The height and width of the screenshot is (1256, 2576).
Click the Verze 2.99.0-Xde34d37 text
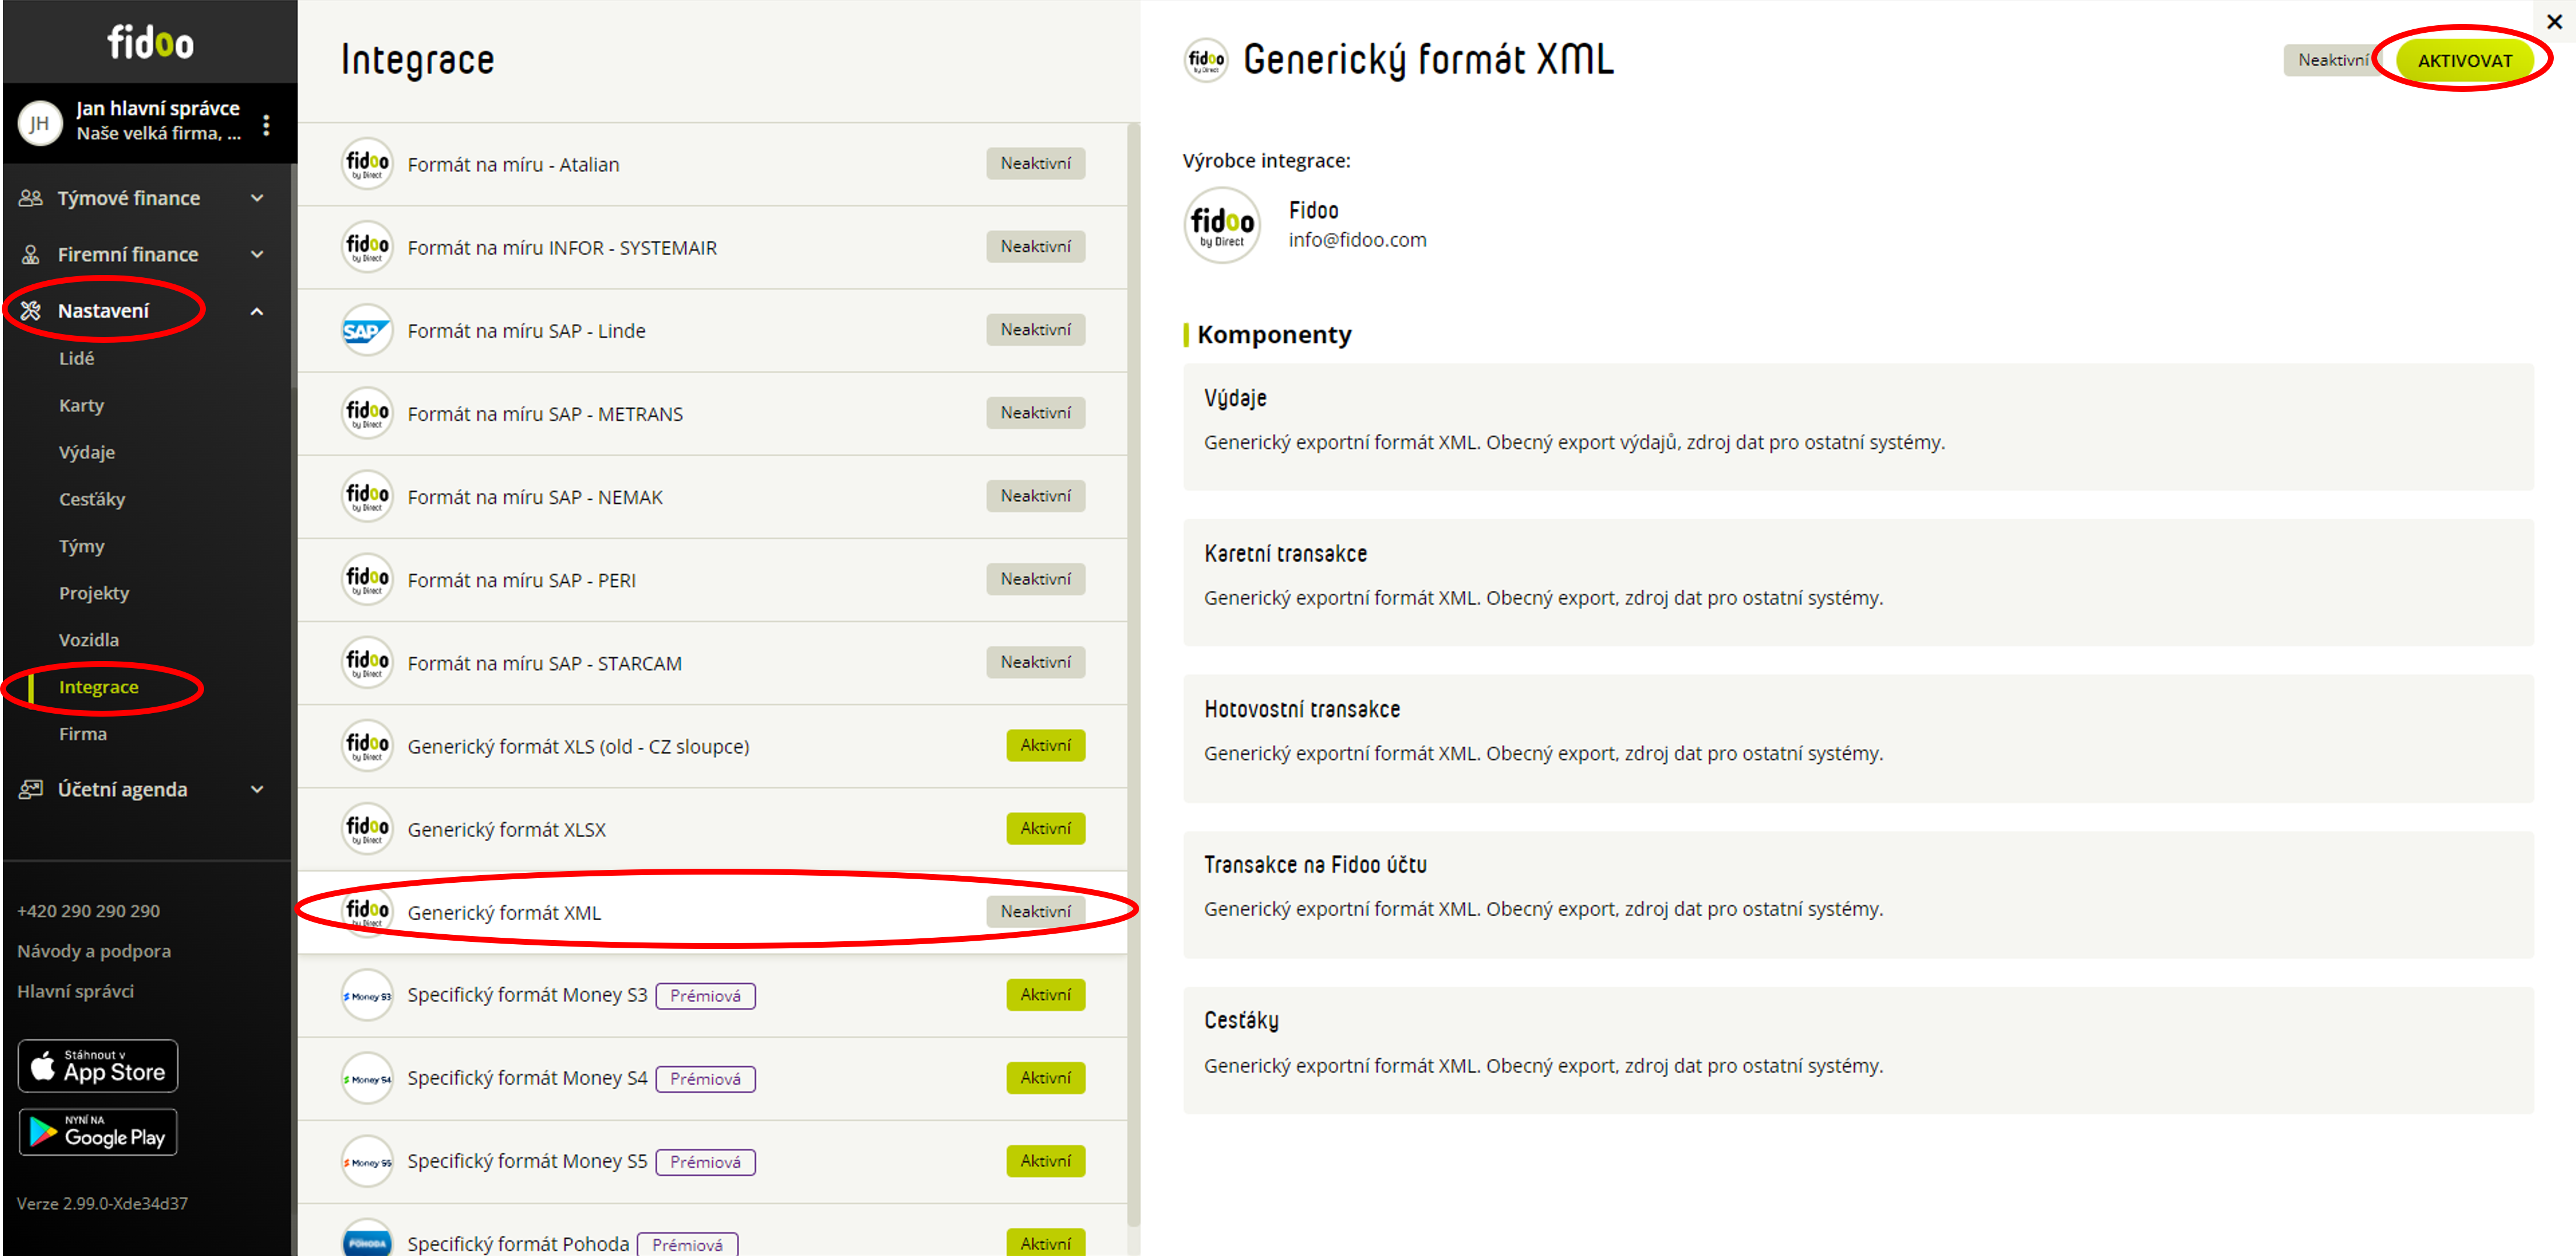click(102, 1203)
